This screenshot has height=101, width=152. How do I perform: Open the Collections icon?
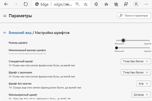(x=116, y=4)
